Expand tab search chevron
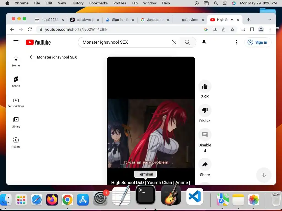 pyautogui.click(x=270, y=20)
